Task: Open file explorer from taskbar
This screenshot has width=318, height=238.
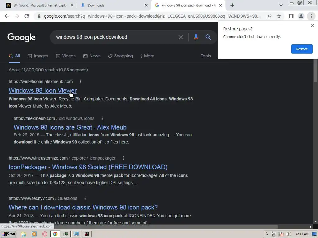Action: pyautogui.click(x=24, y=234)
